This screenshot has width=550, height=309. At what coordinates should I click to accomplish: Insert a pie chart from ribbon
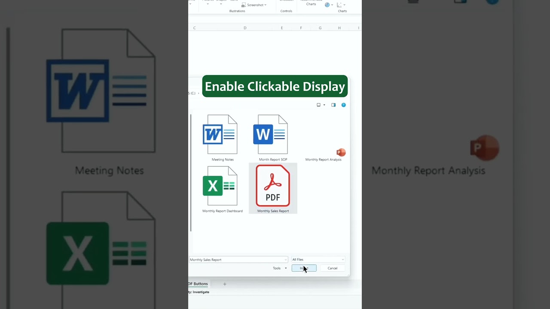(x=327, y=5)
